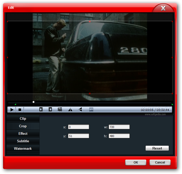
Task: Select the Subtitle tab
Action: click(23, 141)
